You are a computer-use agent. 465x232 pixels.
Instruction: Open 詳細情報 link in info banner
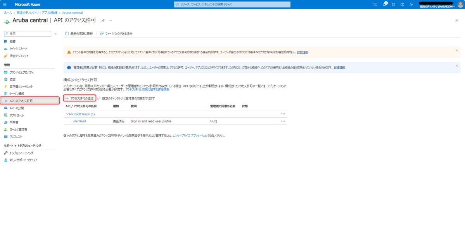[339, 67]
